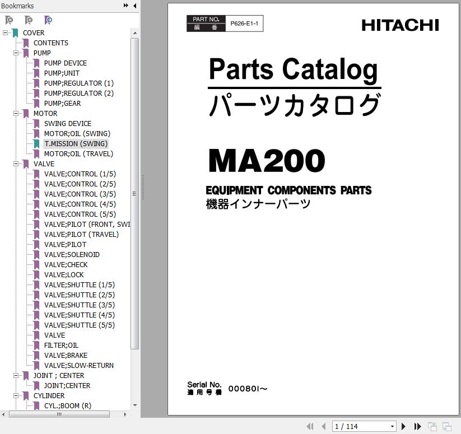This screenshot has height=434, width=461.
Task: Jump to PUMP;REGULATOR (2) bookmark
Action: pos(79,93)
